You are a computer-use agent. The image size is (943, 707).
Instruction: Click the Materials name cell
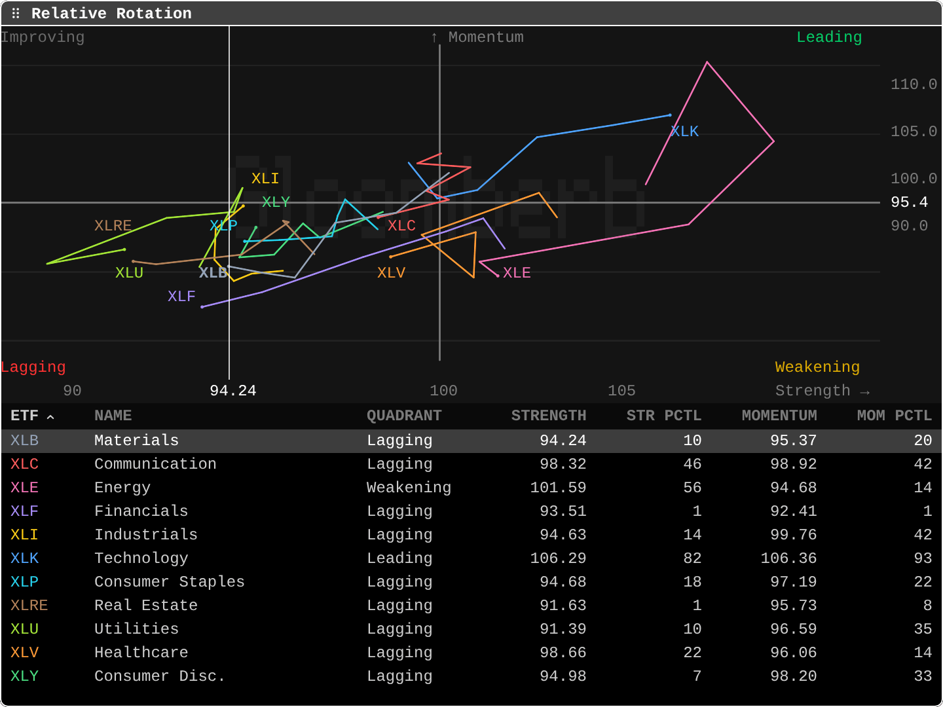point(136,441)
